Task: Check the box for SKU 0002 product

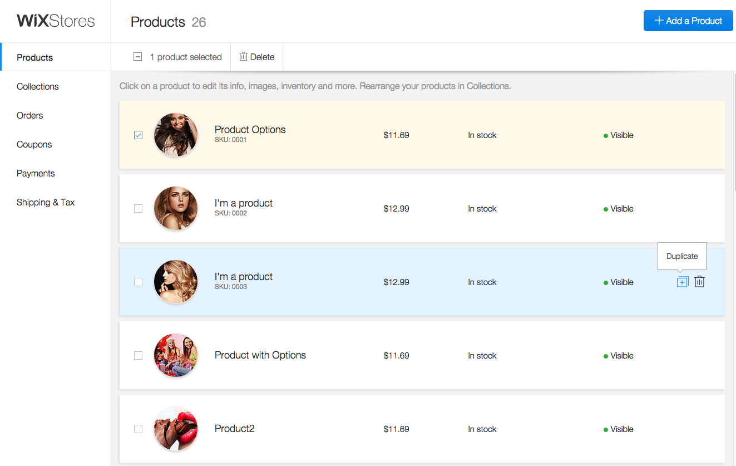Action: (x=139, y=209)
